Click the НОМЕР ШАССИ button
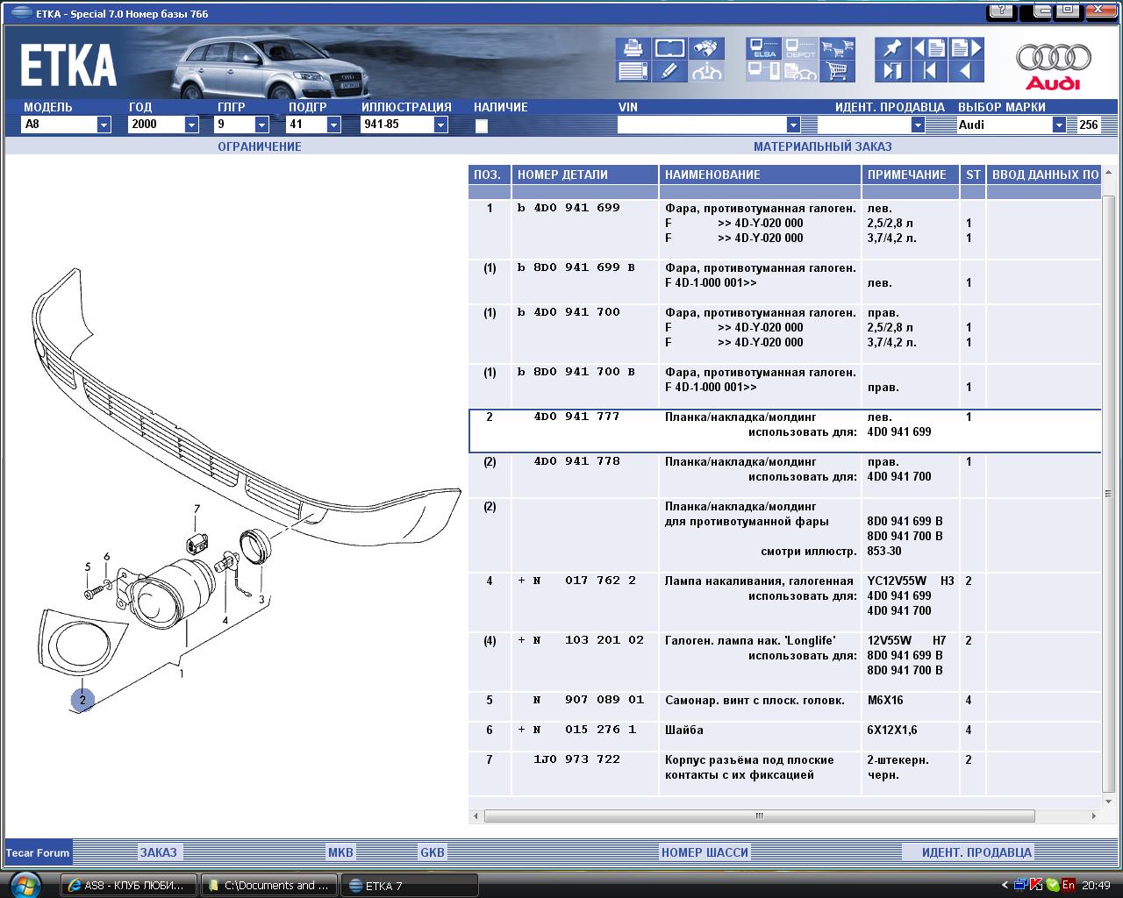 pyautogui.click(x=705, y=852)
